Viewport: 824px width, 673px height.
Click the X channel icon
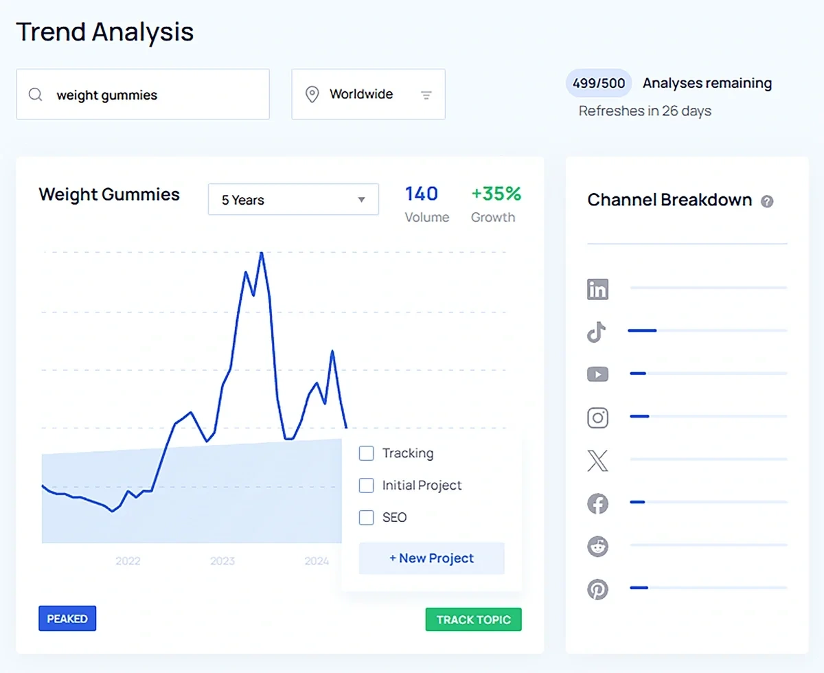coord(597,460)
